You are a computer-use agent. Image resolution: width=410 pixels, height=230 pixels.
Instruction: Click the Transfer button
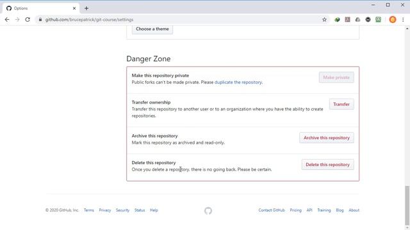point(341,104)
